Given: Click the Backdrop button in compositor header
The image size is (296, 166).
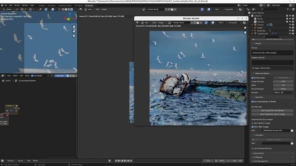Looking at the screenshot, I should pyautogui.click(x=60, y=76).
